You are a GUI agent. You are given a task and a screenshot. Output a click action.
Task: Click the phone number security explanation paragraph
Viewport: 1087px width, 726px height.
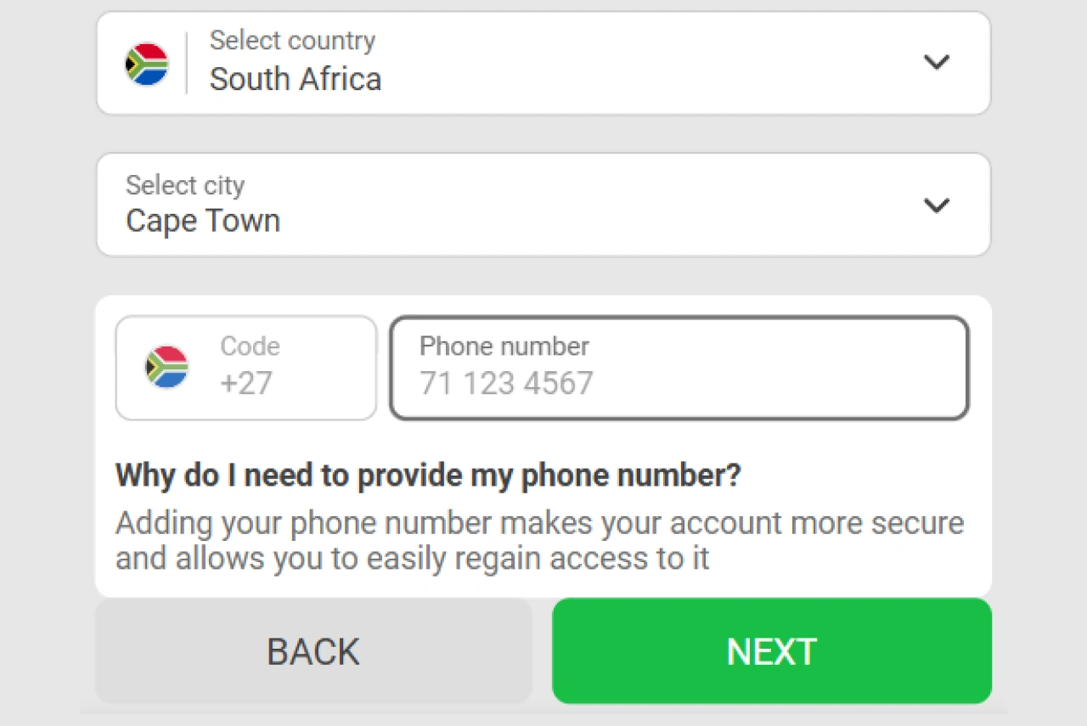[x=539, y=540]
